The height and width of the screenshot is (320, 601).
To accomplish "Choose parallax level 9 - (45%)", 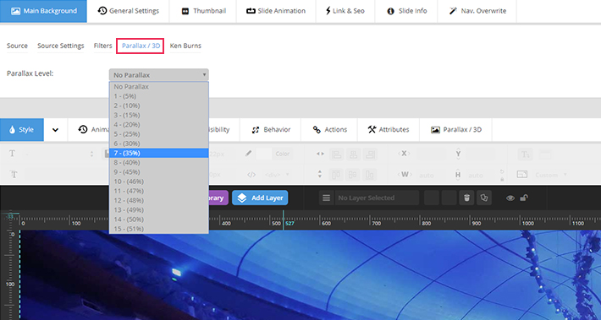I will click(158, 172).
